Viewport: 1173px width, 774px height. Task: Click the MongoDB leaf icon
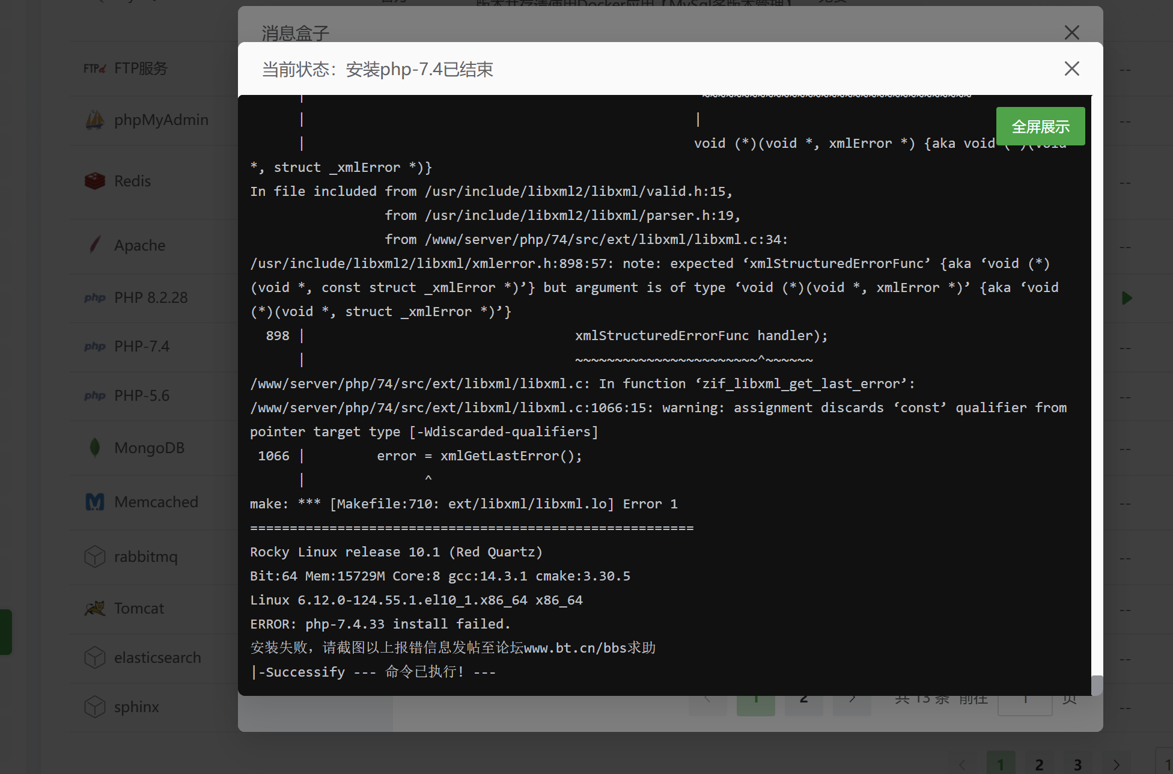coord(94,448)
